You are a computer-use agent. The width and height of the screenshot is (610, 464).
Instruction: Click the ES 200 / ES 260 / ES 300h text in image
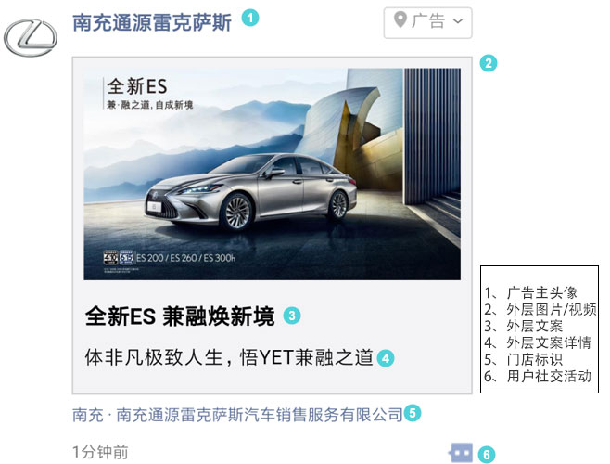click(x=185, y=258)
